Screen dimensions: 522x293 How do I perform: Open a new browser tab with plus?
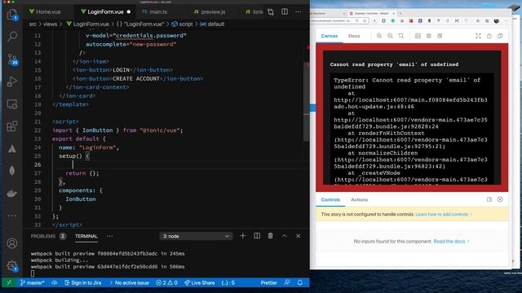[x=400, y=13]
